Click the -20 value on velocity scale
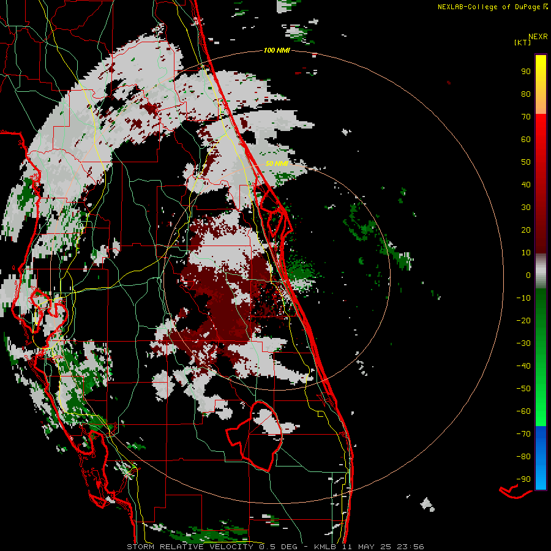Viewport: 551px width, 551px height. 523,320
